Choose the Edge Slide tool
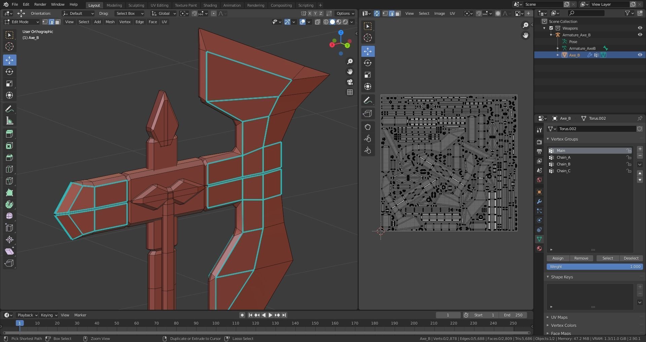This screenshot has width=646, height=342. [x=9, y=228]
